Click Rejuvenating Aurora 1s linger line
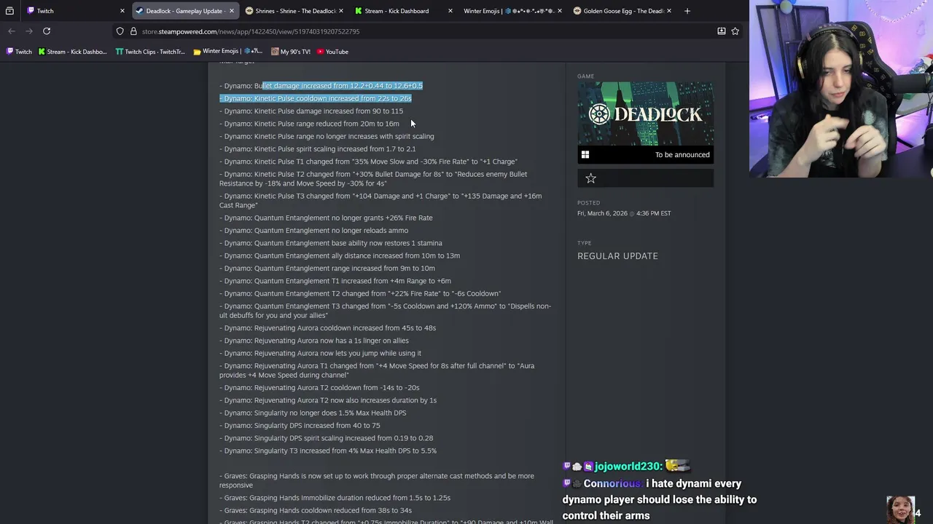933x524 pixels. [x=314, y=341]
